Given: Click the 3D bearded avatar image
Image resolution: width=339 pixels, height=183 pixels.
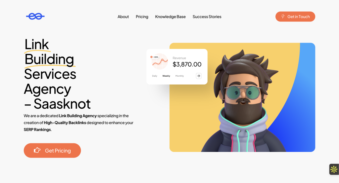Looking at the screenshot, I should point(242,97).
